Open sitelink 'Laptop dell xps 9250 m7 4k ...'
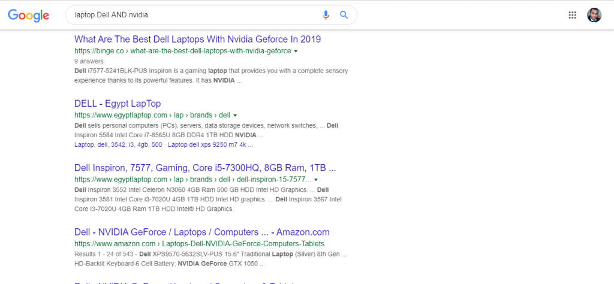The height and width of the screenshot is (284, 614). click(x=210, y=145)
